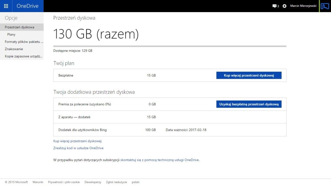The height and width of the screenshot is (186, 331).
Task: Open the settings gear icon
Action: (x=284, y=6)
